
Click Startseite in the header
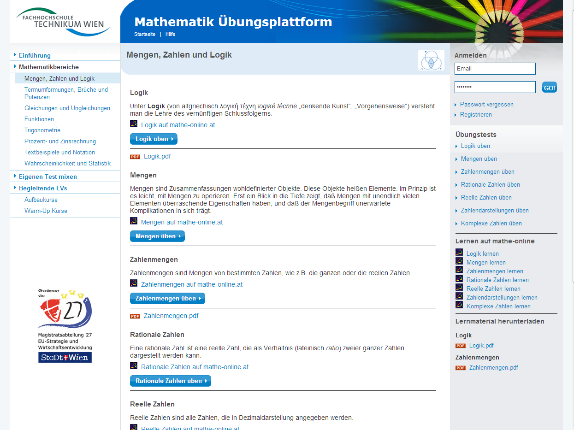click(x=145, y=35)
